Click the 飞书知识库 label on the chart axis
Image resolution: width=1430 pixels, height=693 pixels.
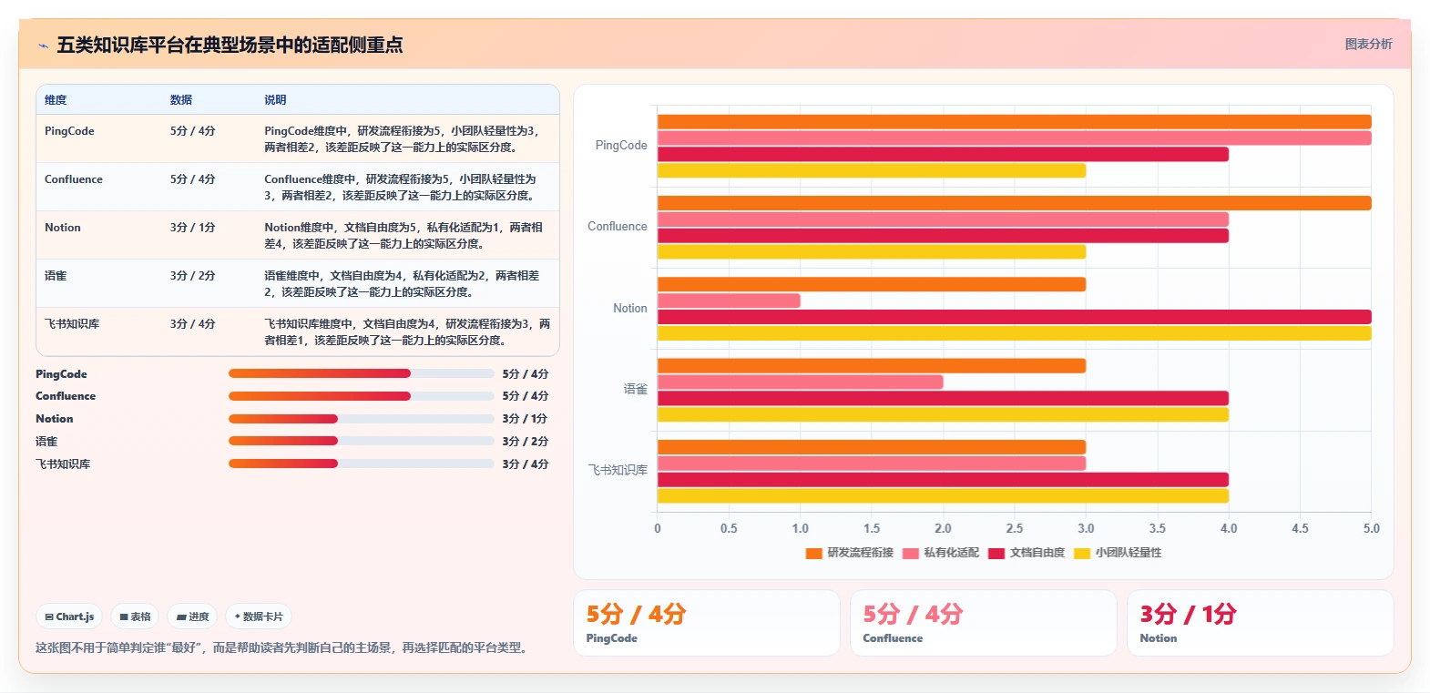[x=618, y=470]
